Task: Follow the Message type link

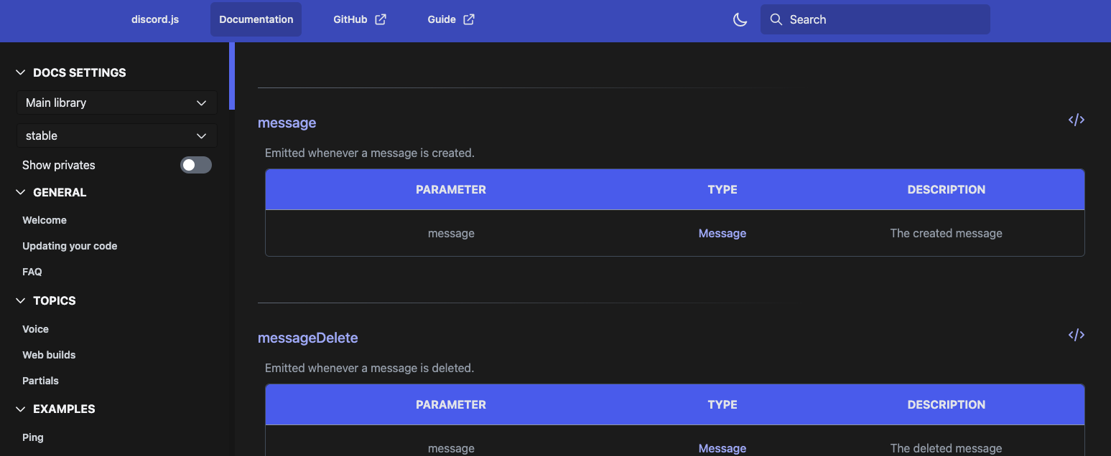Action: pyautogui.click(x=722, y=233)
